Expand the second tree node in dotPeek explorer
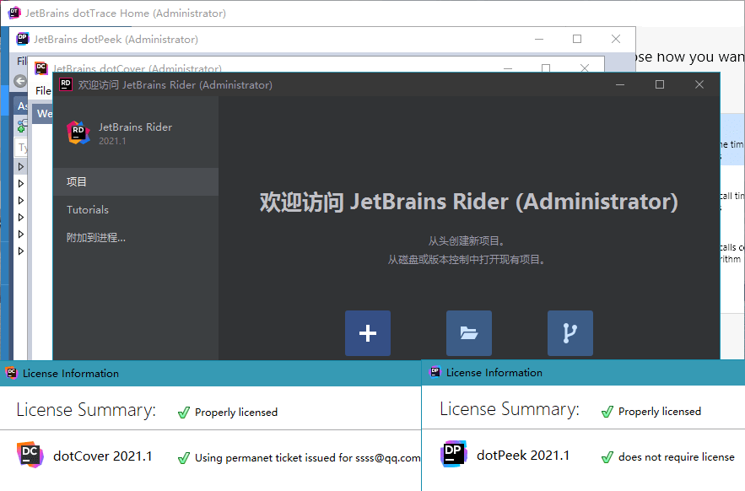This screenshot has width=745, height=491. click(21, 183)
